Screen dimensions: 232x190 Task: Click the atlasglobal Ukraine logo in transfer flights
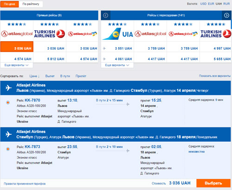pos(183,34)
